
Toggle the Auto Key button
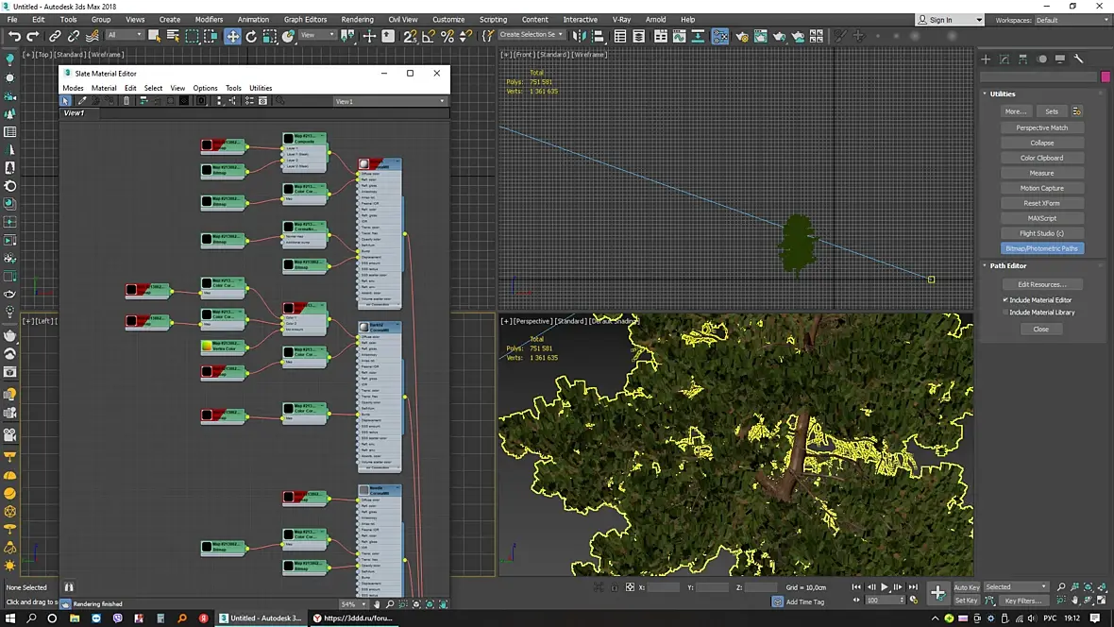tap(966, 587)
